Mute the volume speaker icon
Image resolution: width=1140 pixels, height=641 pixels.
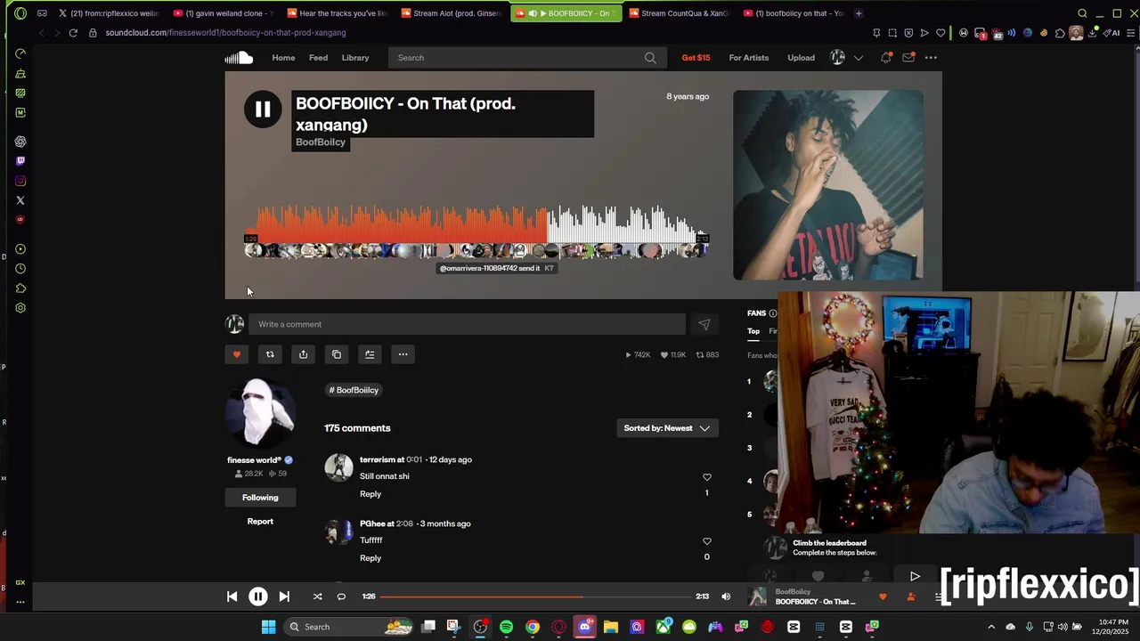[726, 596]
